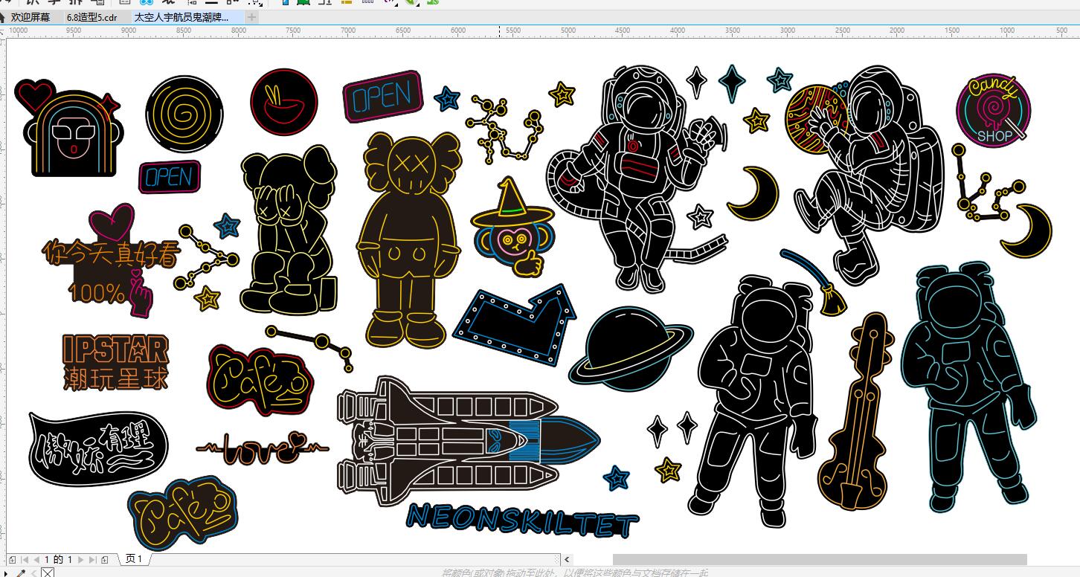Viewport: 1080px width, 577px height.
Task: Select the standing X-eyed yellow outline figure
Action: click(408, 239)
